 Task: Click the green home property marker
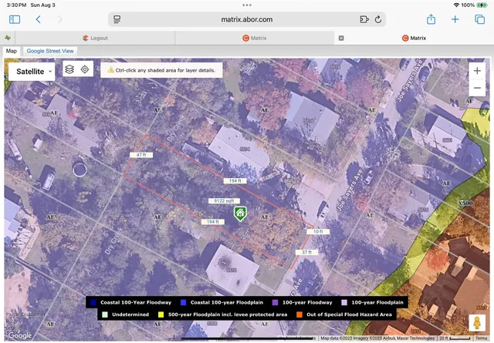pyautogui.click(x=240, y=213)
